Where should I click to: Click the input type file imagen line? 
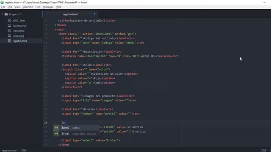pyautogui.click(x=99, y=100)
